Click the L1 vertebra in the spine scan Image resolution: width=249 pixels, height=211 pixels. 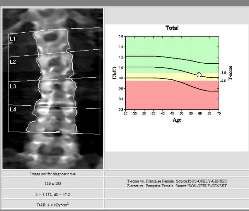pyautogui.click(x=51, y=41)
